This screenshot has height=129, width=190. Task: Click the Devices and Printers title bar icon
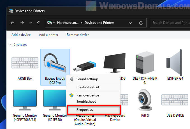pyautogui.click(x=11, y=11)
